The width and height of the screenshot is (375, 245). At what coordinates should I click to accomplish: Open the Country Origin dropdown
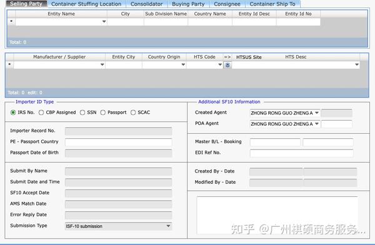[x=183, y=65]
